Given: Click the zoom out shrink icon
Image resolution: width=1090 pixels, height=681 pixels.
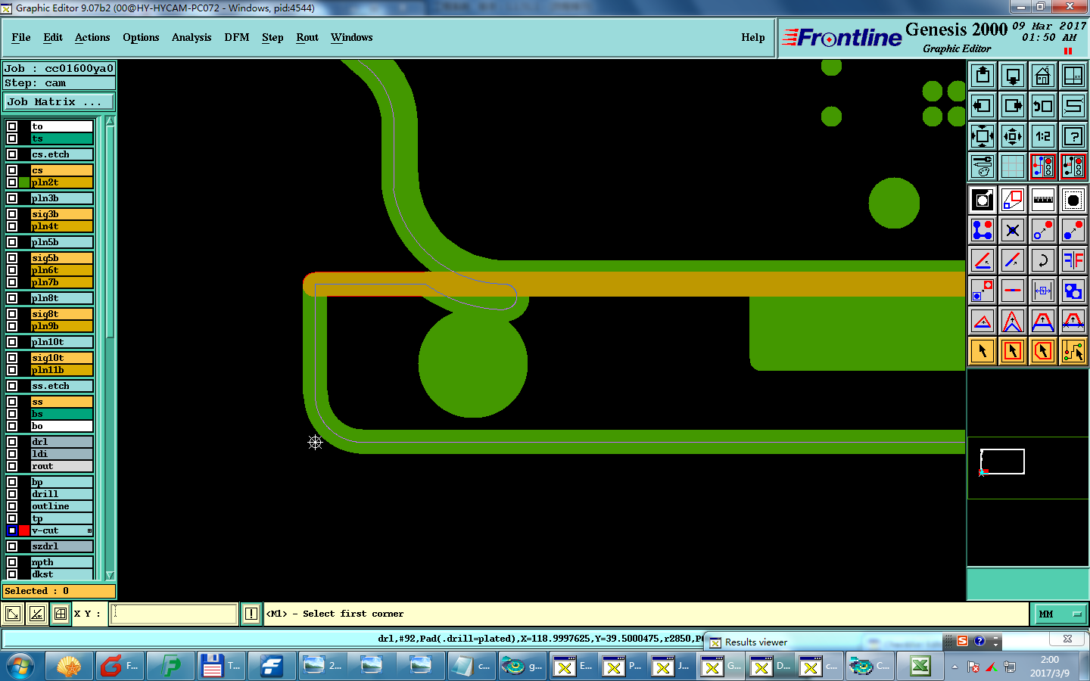Looking at the screenshot, I should pyautogui.click(x=1013, y=136).
